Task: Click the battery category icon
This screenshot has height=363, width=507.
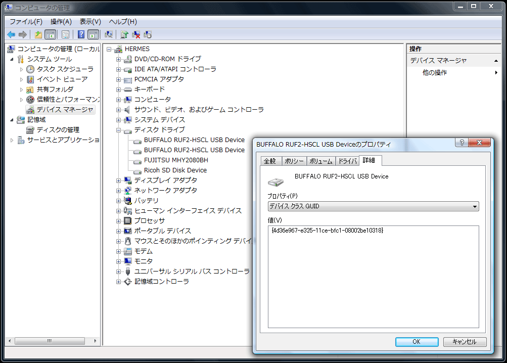Action: pos(128,201)
